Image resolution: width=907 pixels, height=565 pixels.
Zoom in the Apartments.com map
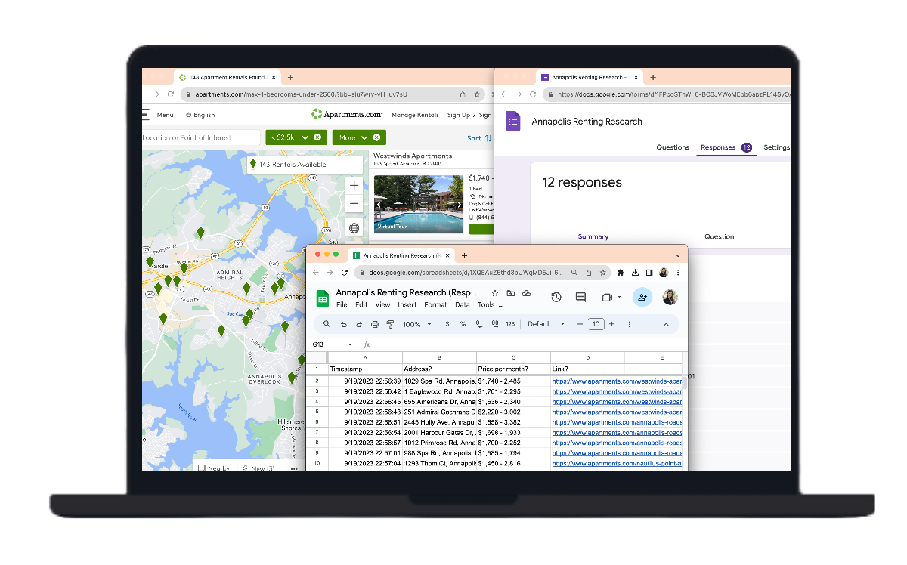(x=354, y=186)
